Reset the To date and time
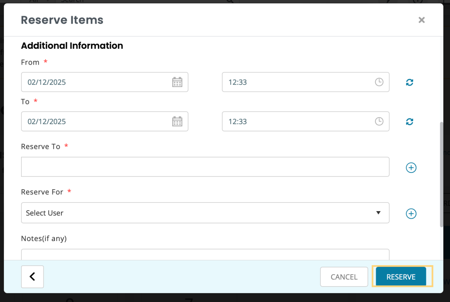 pyautogui.click(x=410, y=122)
